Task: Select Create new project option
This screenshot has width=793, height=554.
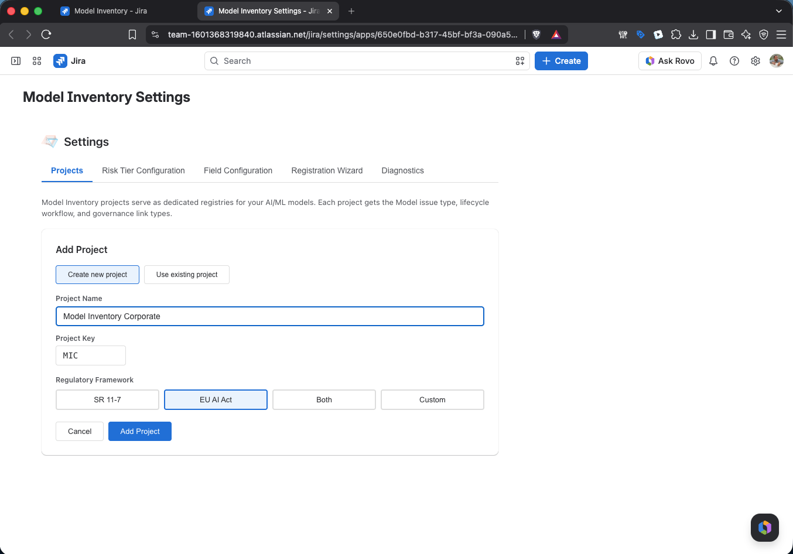Action: tap(97, 275)
